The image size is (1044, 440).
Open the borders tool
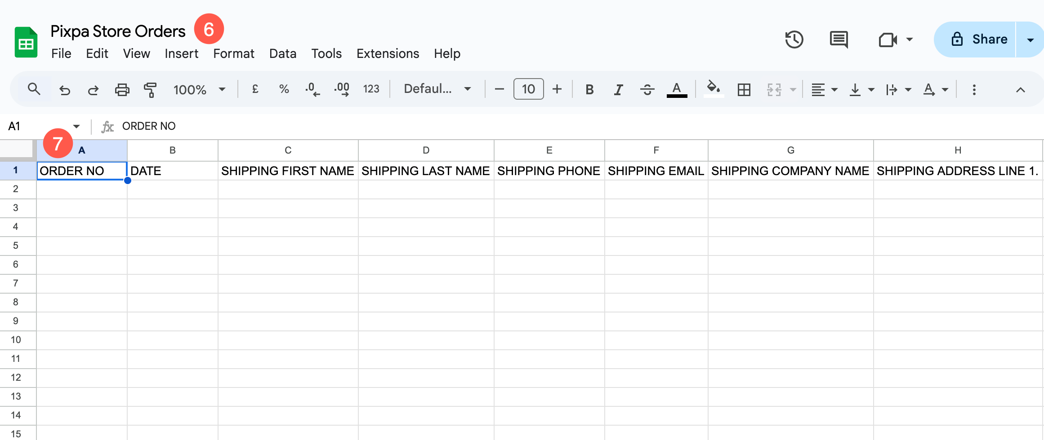coord(744,90)
